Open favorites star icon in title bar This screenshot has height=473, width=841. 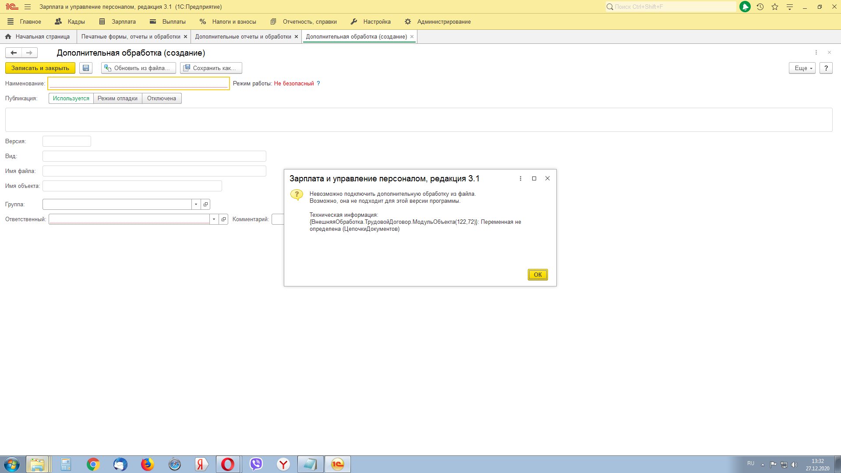pos(775,7)
